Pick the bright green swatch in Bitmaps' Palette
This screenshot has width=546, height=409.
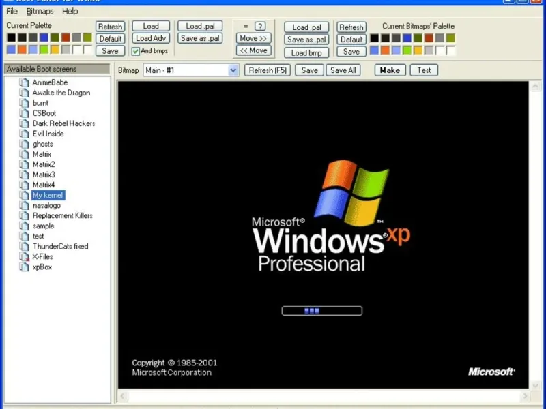(x=407, y=50)
